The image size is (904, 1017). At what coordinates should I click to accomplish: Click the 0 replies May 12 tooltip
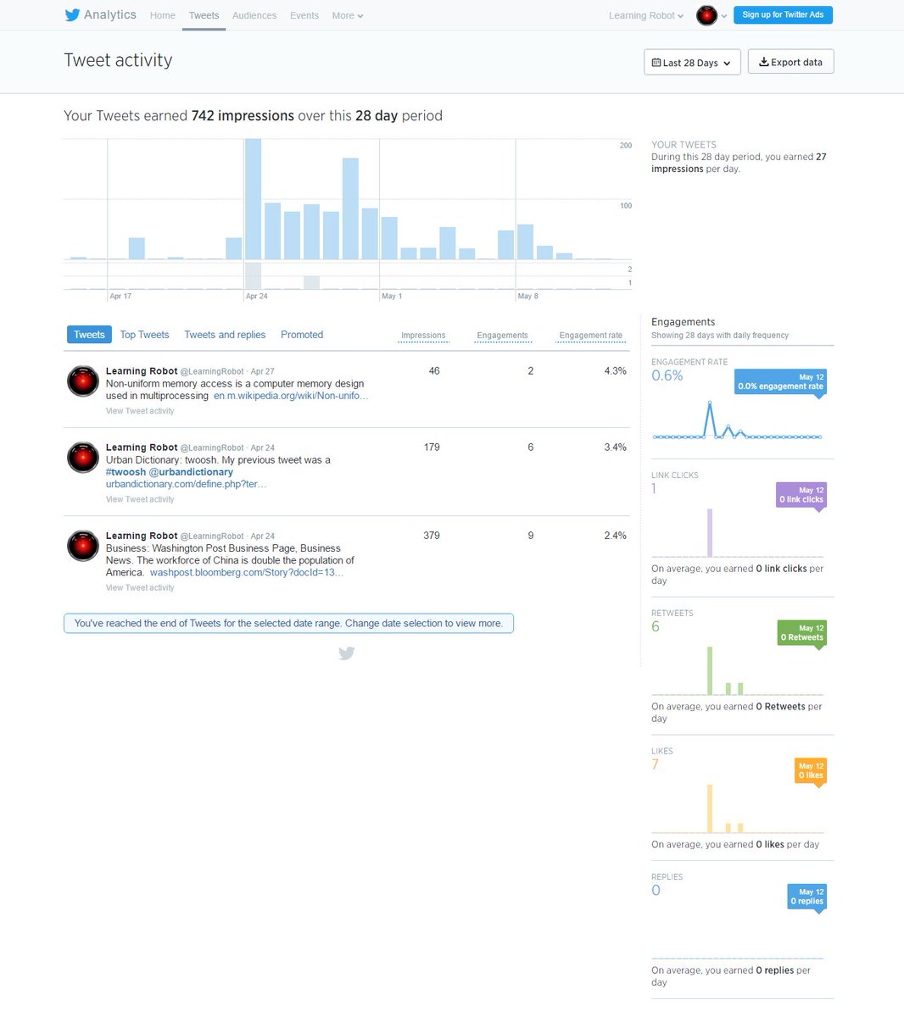(x=807, y=897)
